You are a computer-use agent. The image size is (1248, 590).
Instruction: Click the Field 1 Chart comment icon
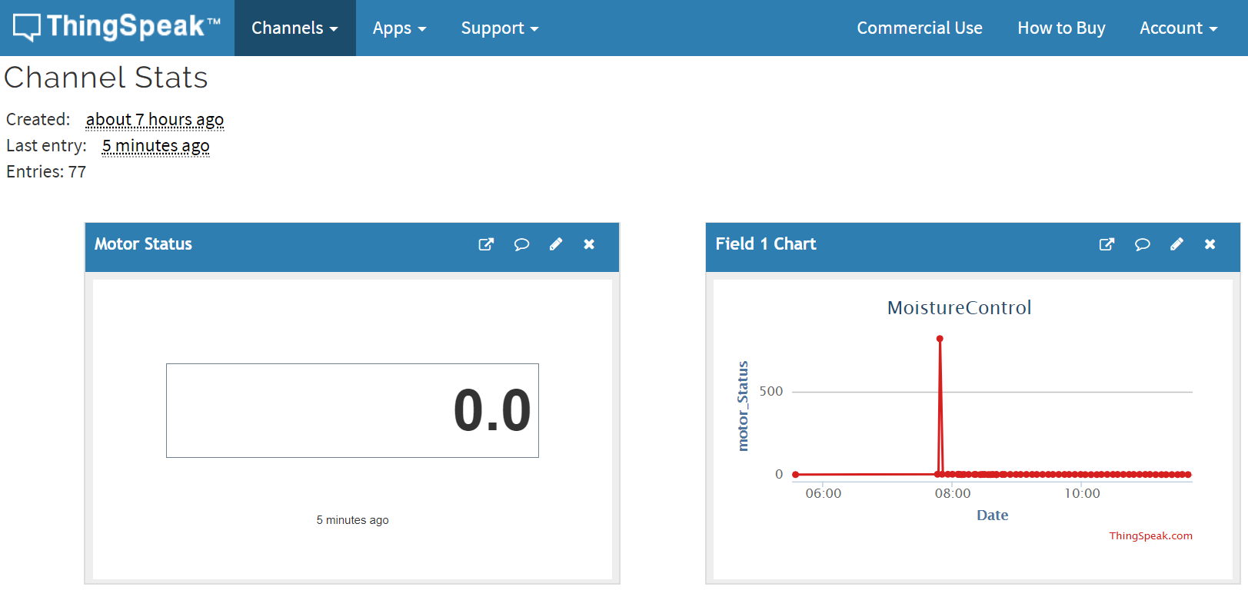pos(1143,244)
